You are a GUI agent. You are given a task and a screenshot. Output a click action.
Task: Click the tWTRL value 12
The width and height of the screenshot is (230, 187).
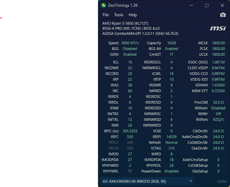click(130, 119)
